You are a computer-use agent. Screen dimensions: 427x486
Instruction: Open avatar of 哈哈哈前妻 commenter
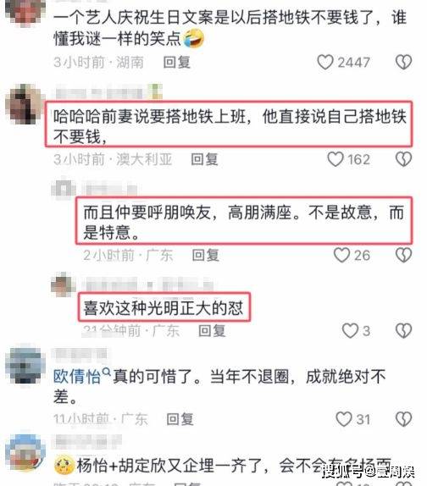(25, 104)
